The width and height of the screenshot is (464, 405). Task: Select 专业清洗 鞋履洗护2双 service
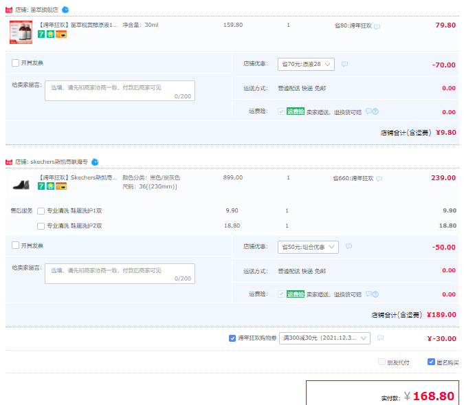(41, 226)
